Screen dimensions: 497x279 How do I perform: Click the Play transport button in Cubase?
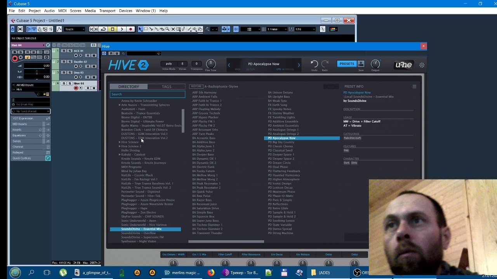coord(122,29)
